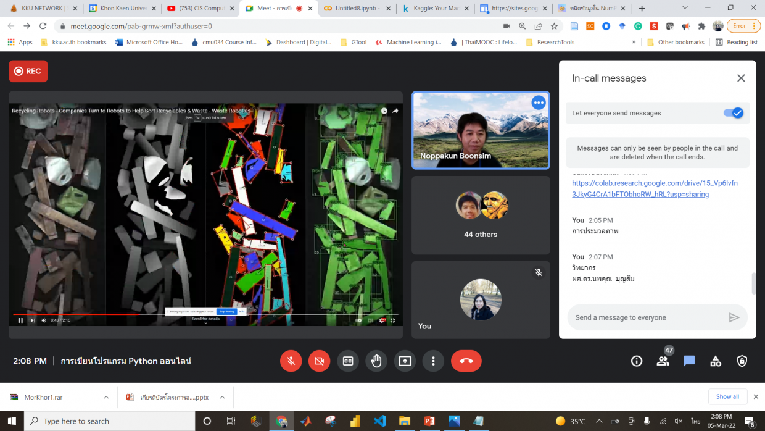
Task: Expand options for MorKhor1.rar download
Action: [106, 397]
